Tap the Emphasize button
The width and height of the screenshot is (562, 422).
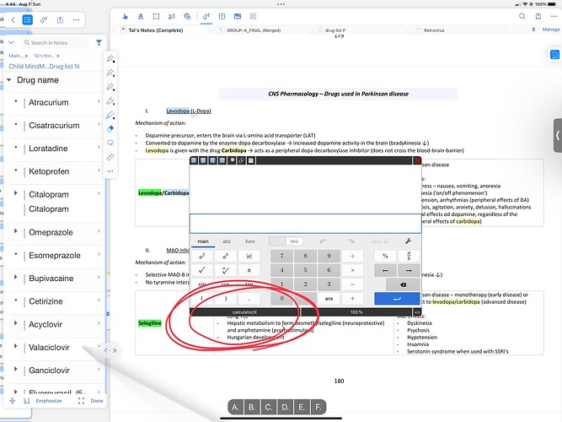coord(48,401)
